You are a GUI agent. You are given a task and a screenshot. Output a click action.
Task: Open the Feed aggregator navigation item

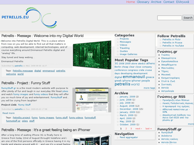(129, 137)
